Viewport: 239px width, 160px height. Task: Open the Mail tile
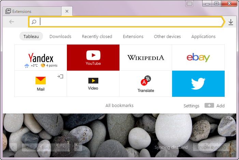41,84
